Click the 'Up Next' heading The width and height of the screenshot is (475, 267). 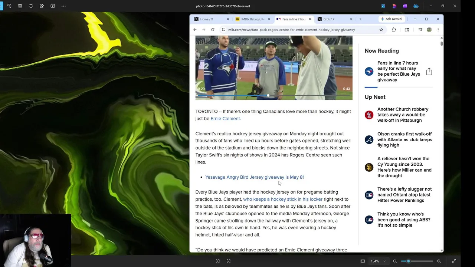tap(375, 97)
